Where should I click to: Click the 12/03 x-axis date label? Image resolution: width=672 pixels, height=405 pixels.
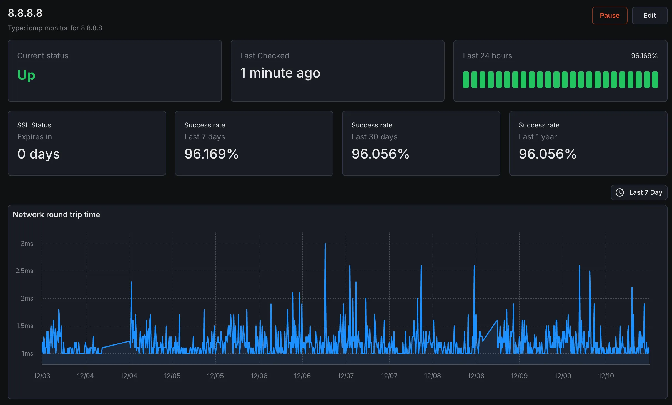[x=42, y=376]
